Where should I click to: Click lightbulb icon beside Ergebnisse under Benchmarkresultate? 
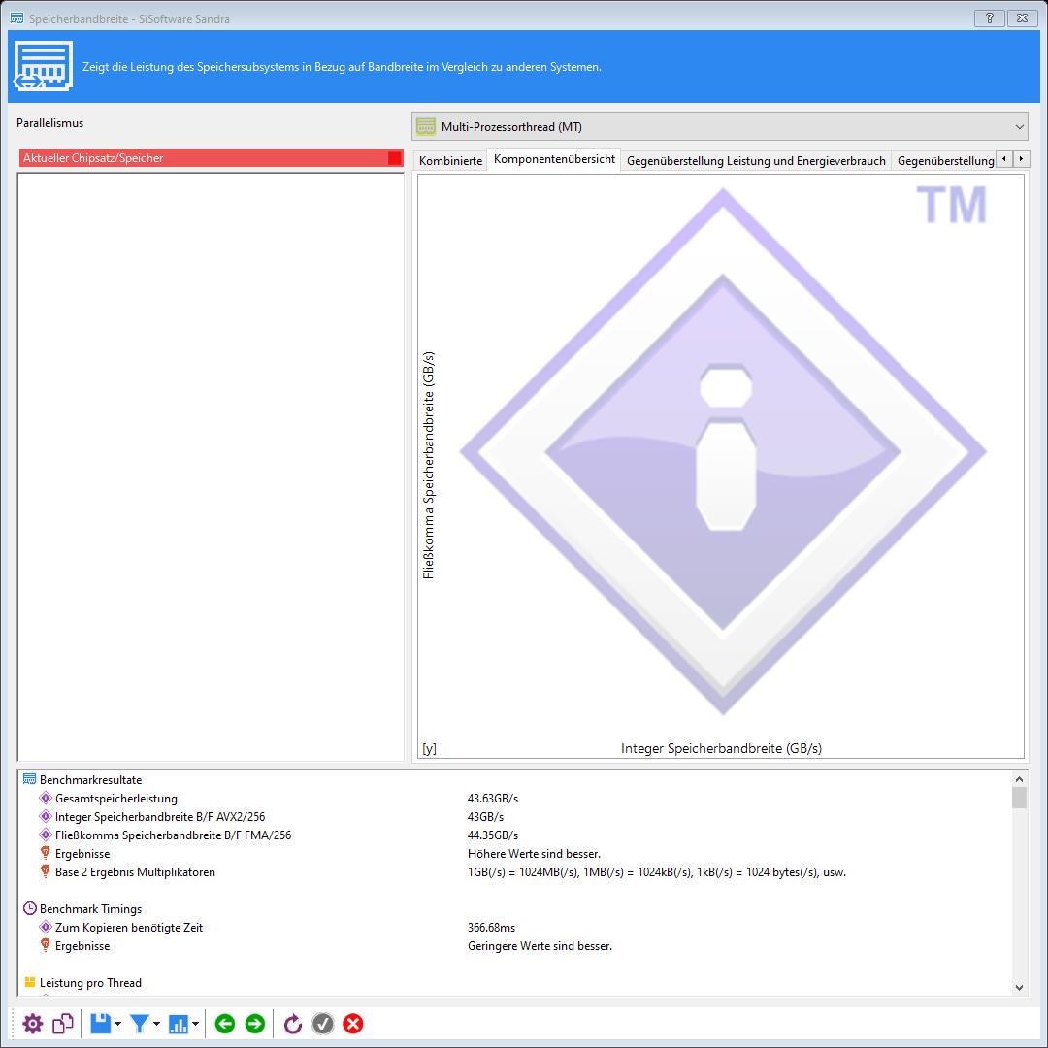point(46,853)
